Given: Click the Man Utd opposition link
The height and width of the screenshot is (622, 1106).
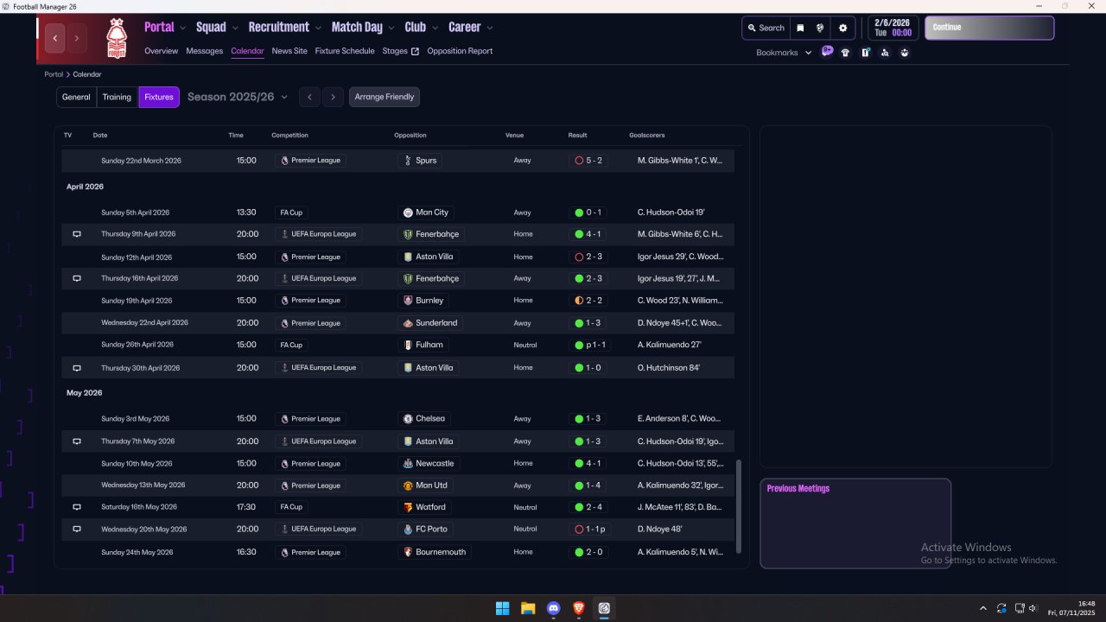Looking at the screenshot, I should pos(425,486).
